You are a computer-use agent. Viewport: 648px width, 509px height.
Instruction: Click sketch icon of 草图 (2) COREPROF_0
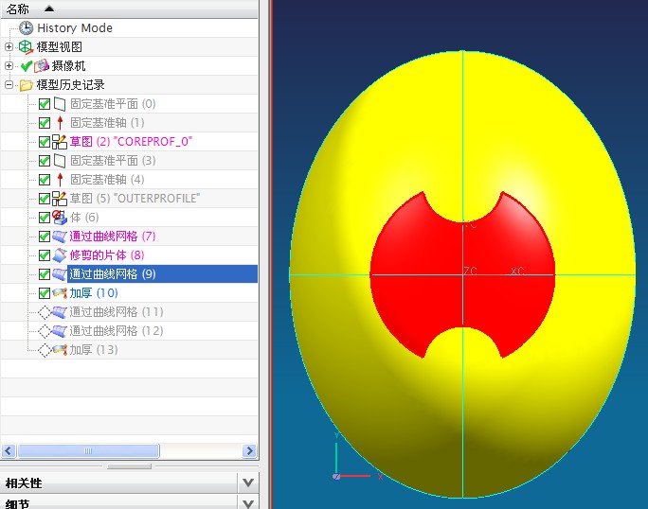click(60, 142)
